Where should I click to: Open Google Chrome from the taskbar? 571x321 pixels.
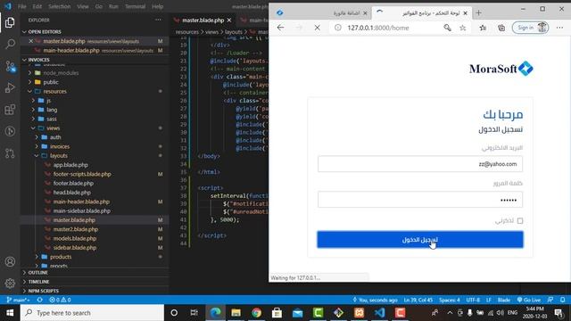point(256,313)
